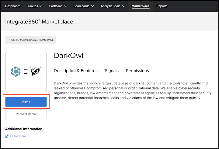
Task: Open the Reports nav item
Action: 162,6
